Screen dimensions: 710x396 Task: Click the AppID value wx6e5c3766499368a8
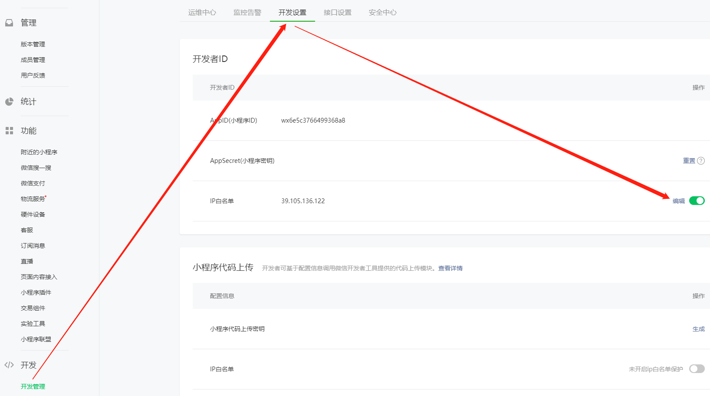[x=313, y=120]
